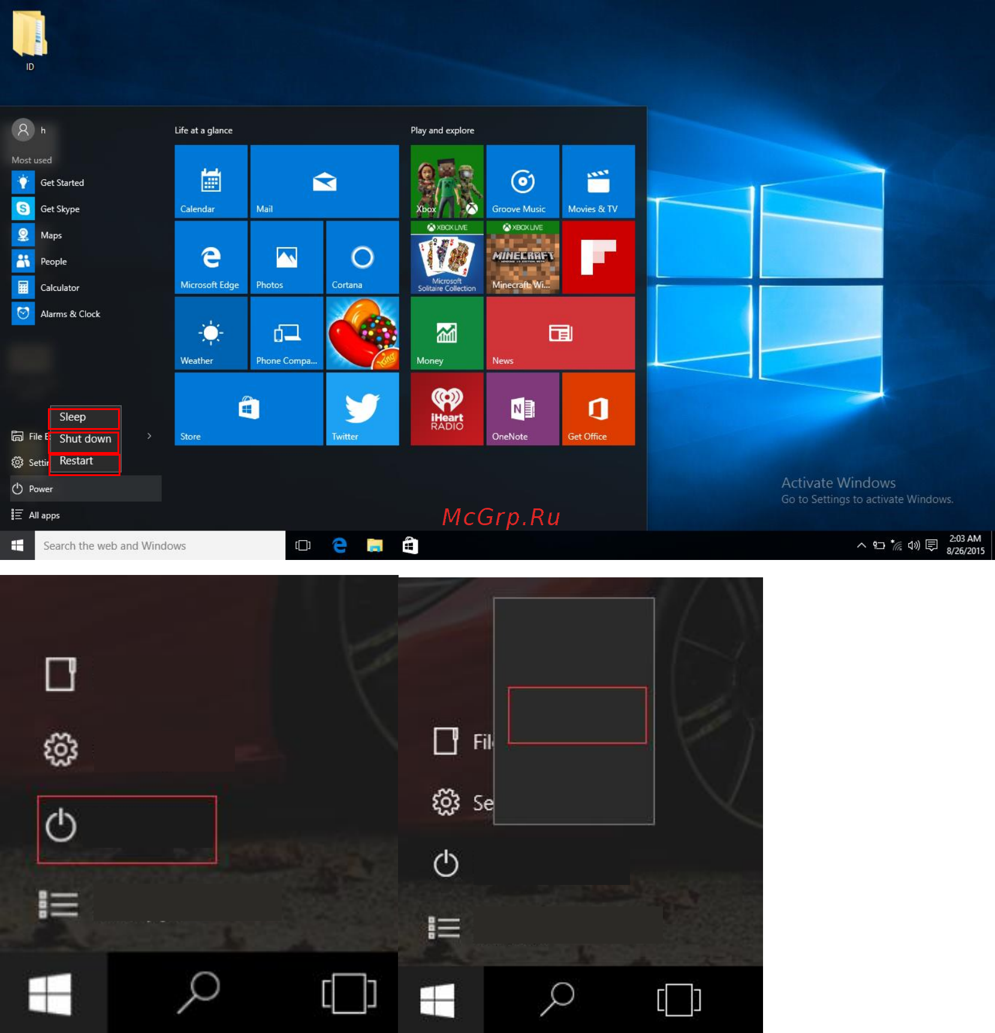
Task: Click the power battery tray icon
Action: [879, 545]
